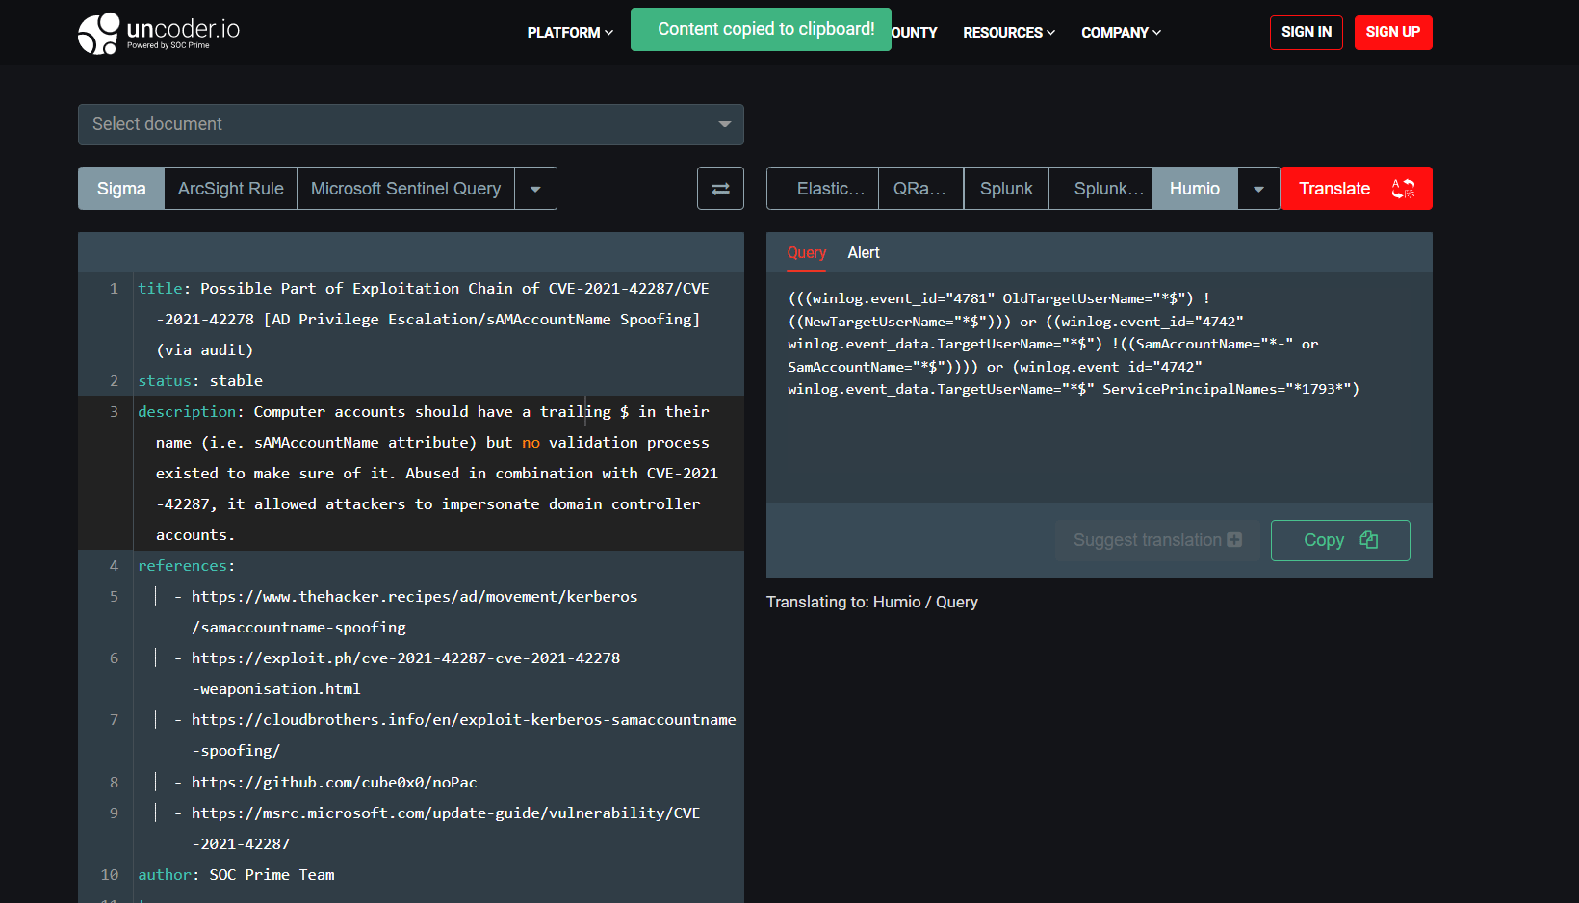Switch to the Alert tab

[863, 253]
